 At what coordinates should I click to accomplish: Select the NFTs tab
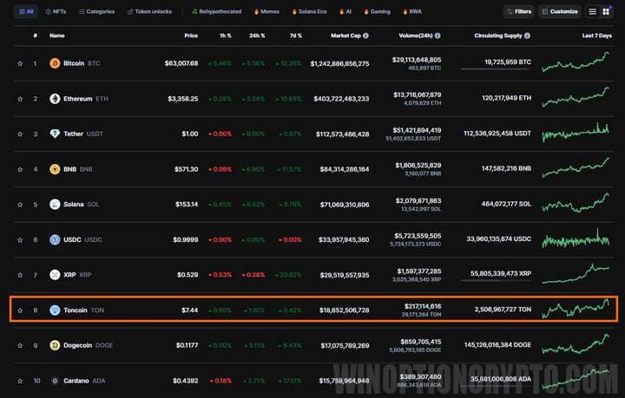click(56, 11)
